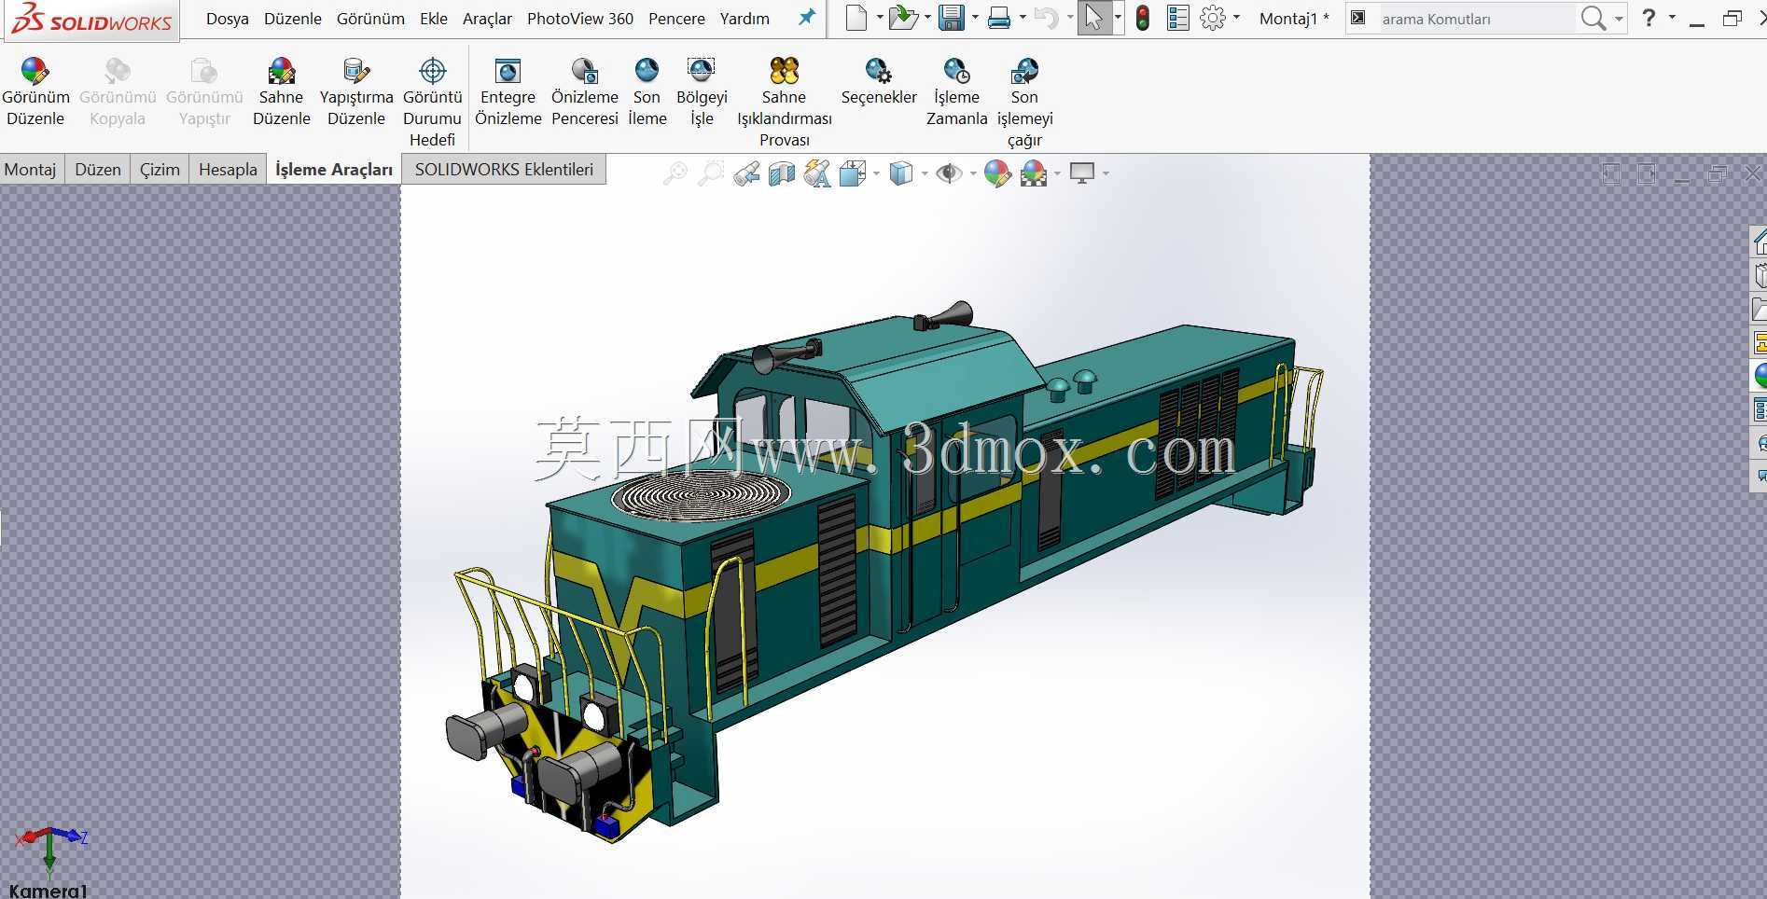Open Görünüm Düzenle appearance editor

click(x=35, y=91)
